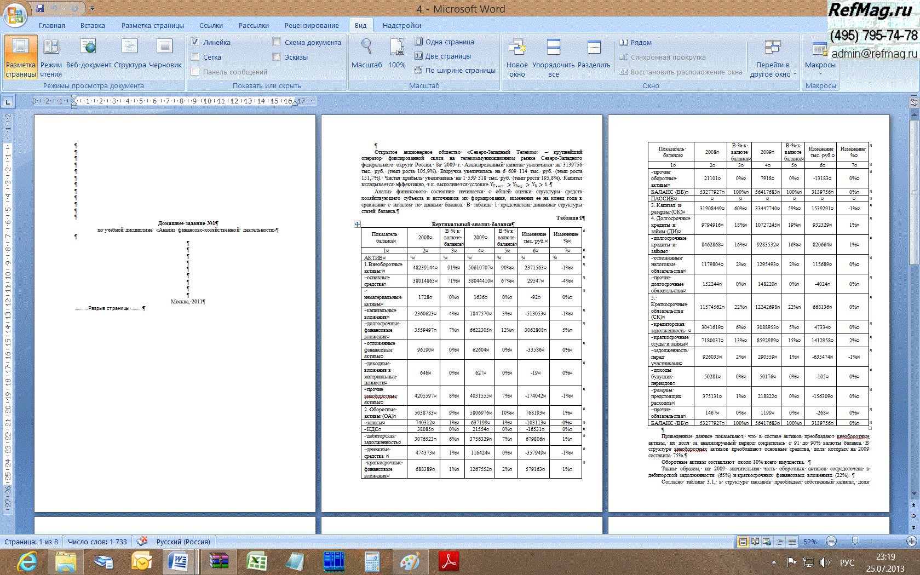Image resolution: width=920 pixels, height=575 pixels.
Task: Click the Save icon in quick access toolbar
Action: tap(40, 8)
